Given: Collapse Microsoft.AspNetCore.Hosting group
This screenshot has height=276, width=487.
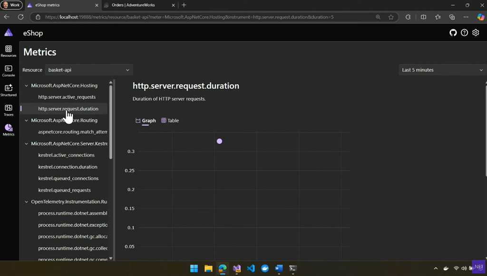Looking at the screenshot, I should click(27, 86).
